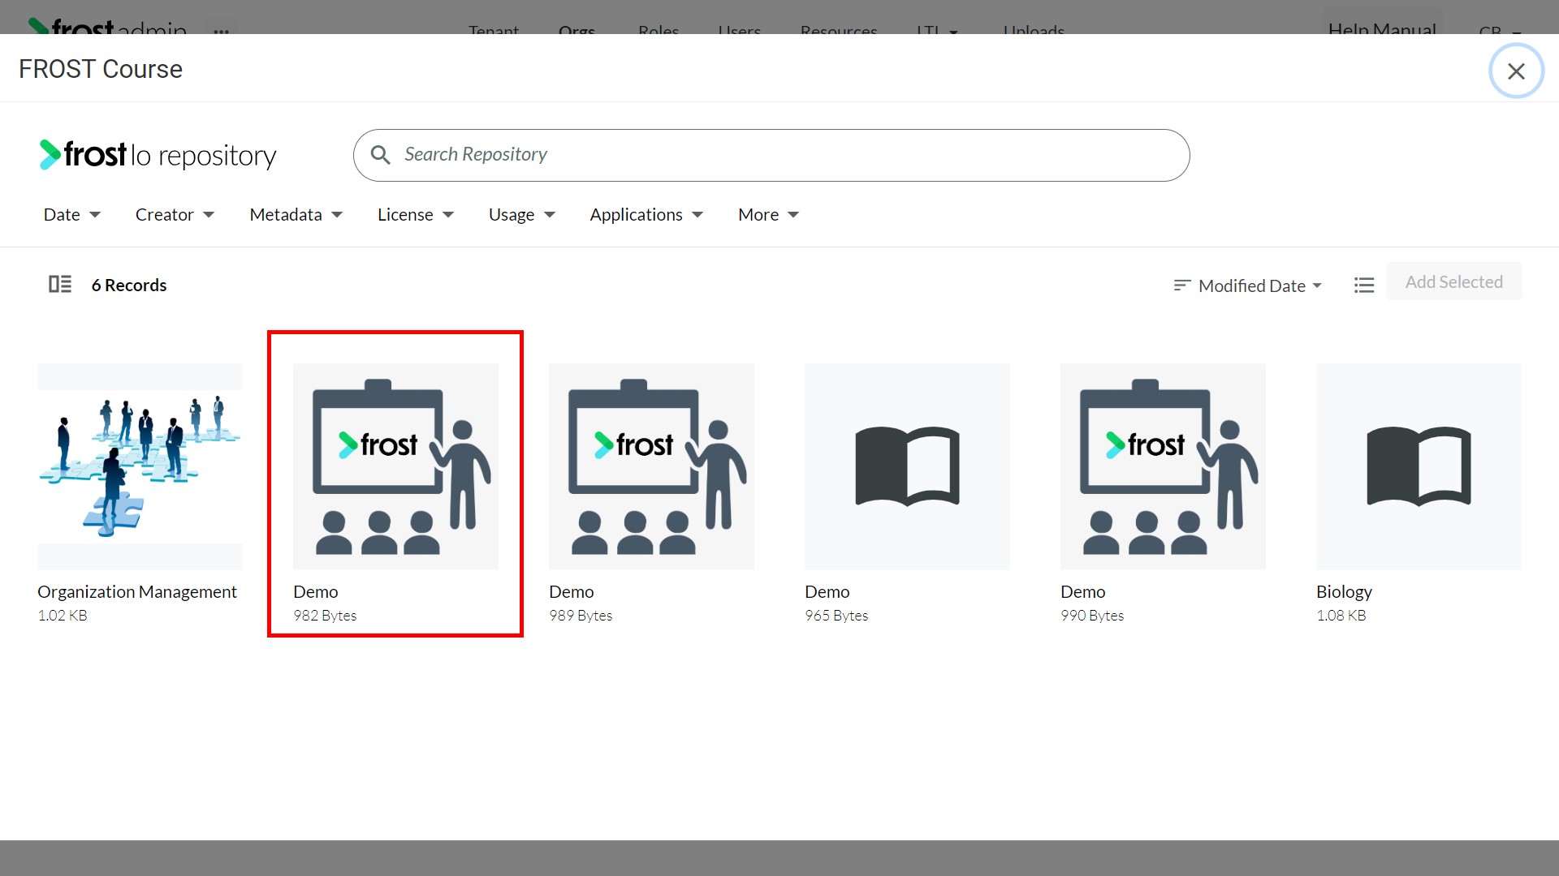Viewport: 1559px width, 876px height.
Task: Click the Biology title text
Action: click(1344, 592)
